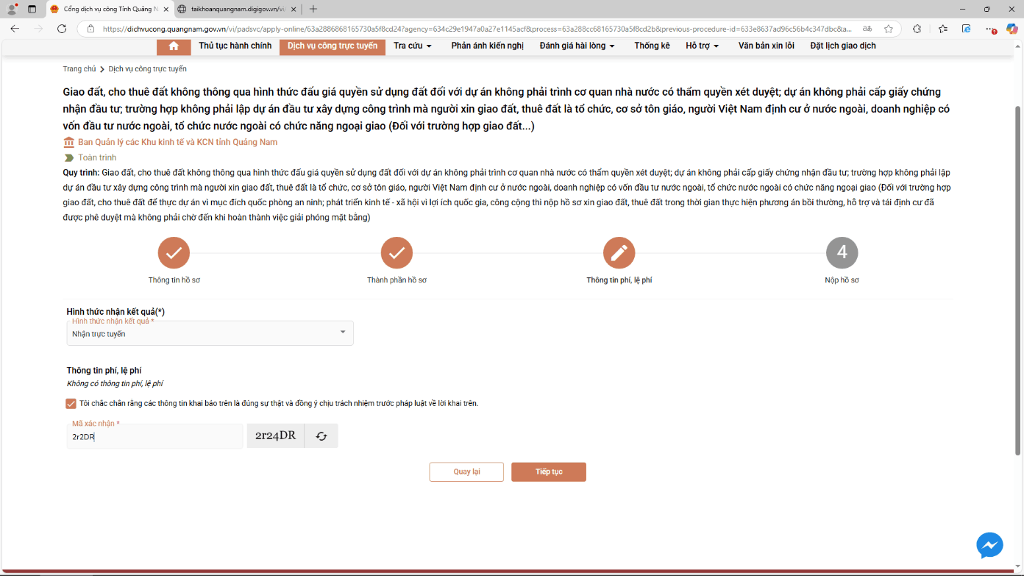Open browser extensions puzzle icon

(917, 29)
